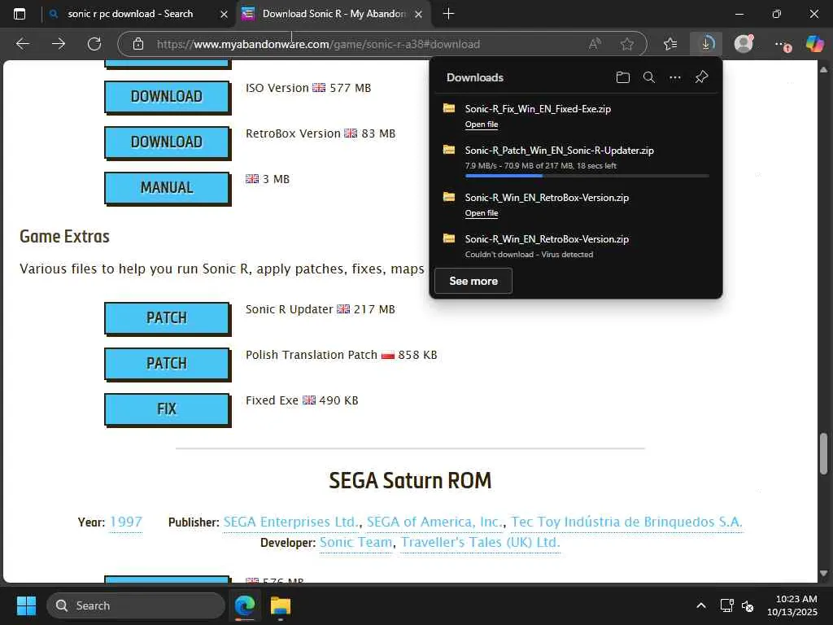833x625 pixels.
Task: Go forward with the arrow button
Action: pyautogui.click(x=59, y=44)
